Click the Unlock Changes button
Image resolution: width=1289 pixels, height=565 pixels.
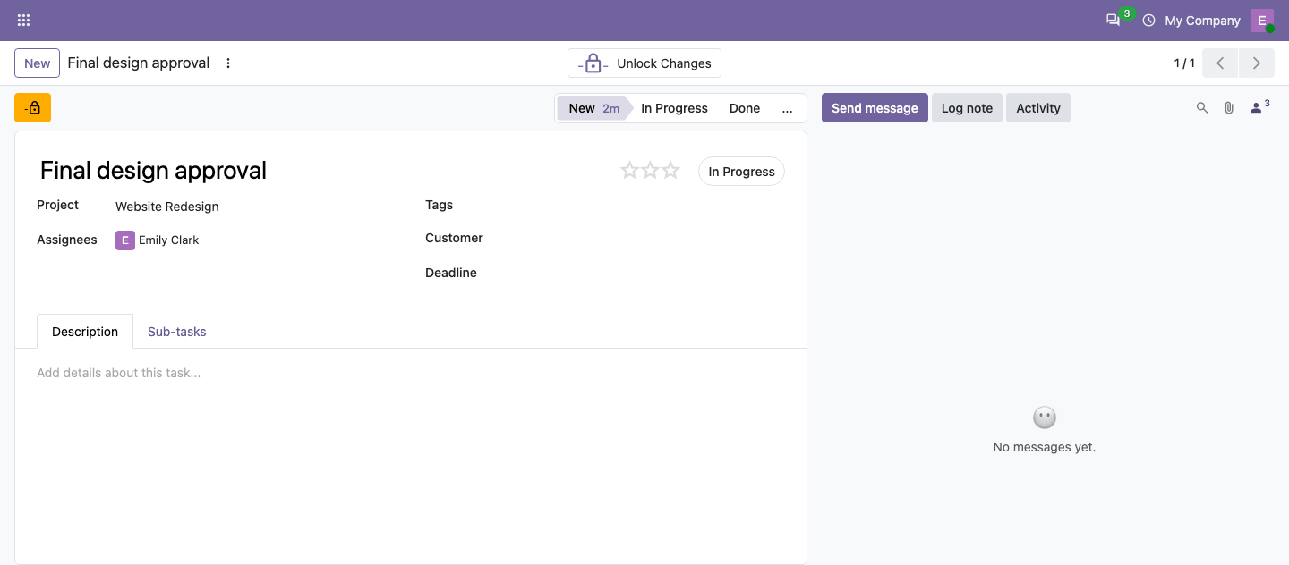pos(644,63)
